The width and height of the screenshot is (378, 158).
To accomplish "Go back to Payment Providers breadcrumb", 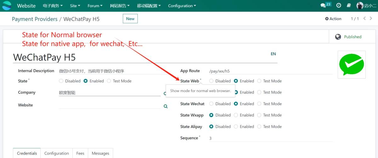I will click(x=35, y=19).
